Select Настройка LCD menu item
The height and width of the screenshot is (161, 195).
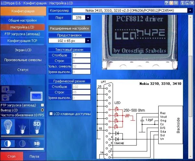pos(22,27)
